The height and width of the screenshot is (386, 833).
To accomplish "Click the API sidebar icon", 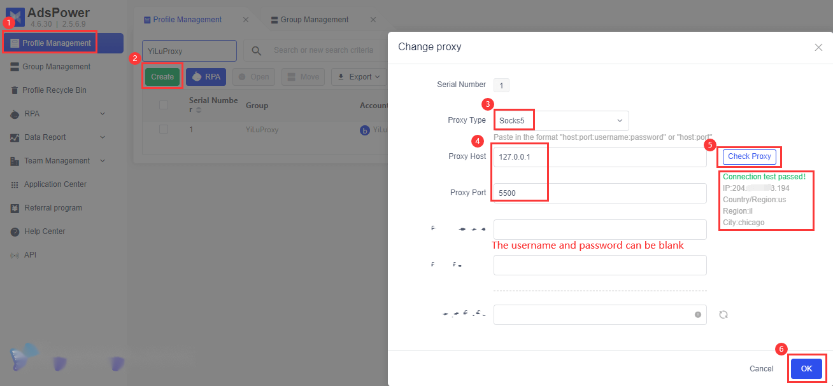I will point(15,255).
